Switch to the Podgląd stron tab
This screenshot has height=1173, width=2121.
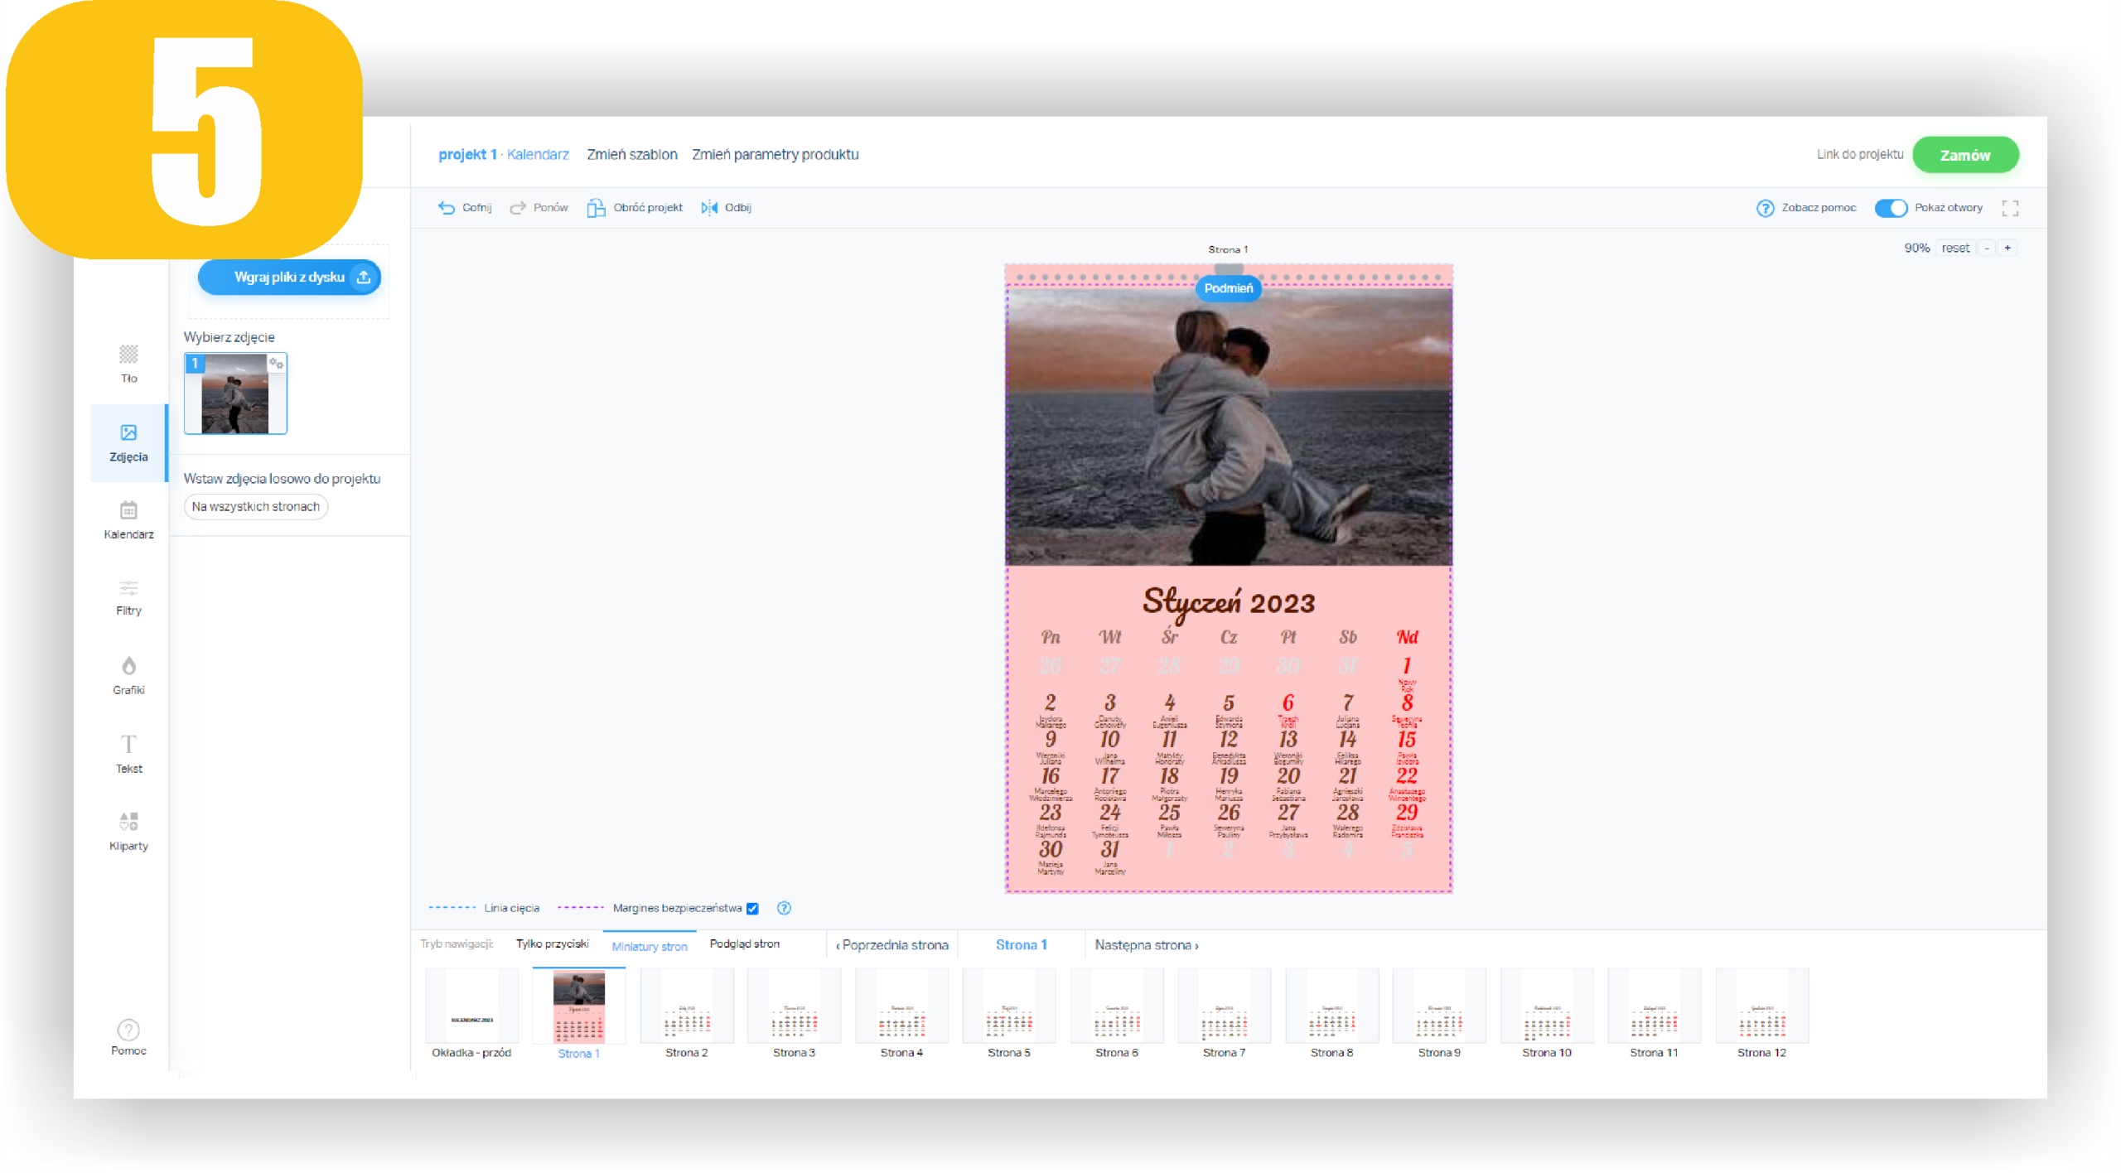744,944
